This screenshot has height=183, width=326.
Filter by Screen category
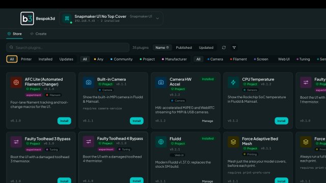(x=261, y=59)
